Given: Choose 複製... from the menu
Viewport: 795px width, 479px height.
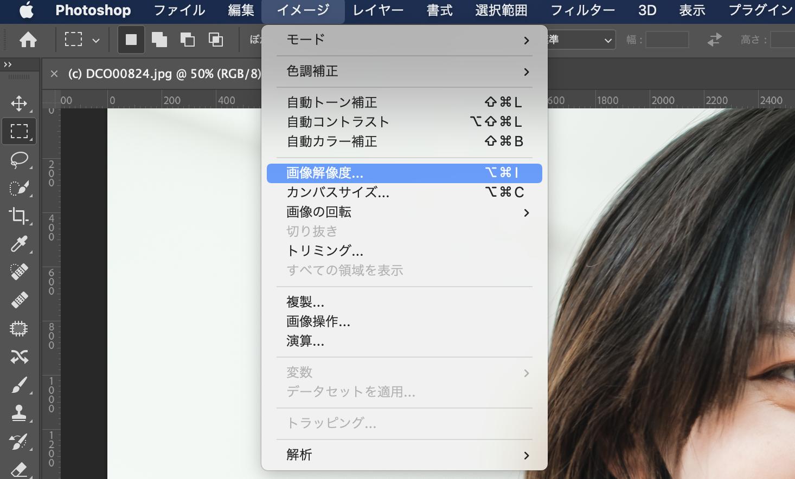Looking at the screenshot, I should 405,302.
